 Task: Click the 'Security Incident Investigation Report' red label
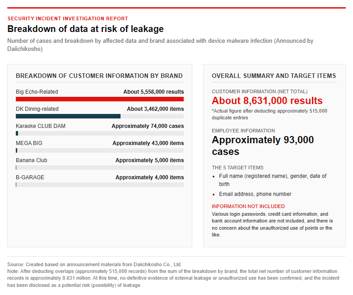pos(68,18)
